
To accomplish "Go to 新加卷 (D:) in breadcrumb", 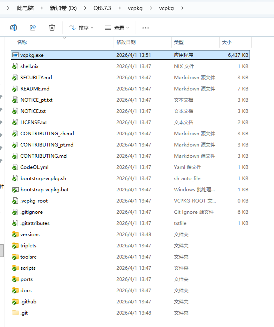I will point(63,8).
